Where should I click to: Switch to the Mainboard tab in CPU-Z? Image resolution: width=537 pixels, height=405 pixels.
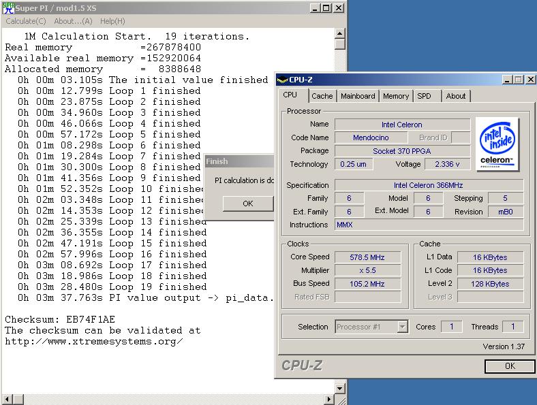[358, 96]
